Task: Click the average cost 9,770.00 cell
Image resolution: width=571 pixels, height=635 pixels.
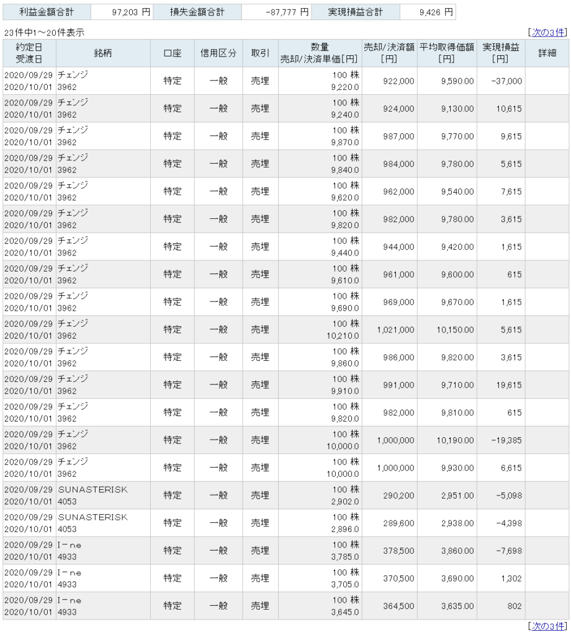Action: tap(447, 136)
